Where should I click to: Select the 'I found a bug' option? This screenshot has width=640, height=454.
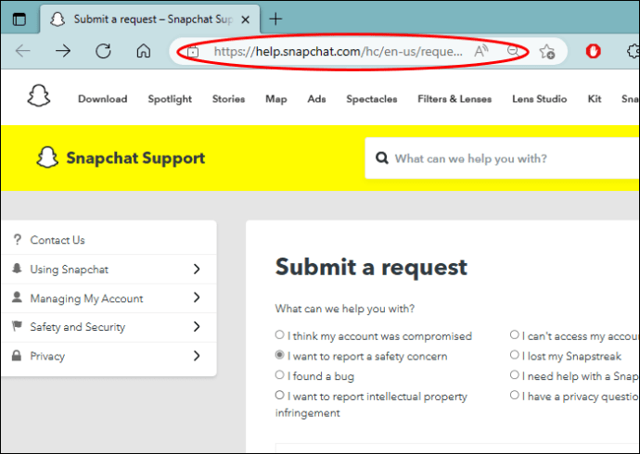[279, 375]
